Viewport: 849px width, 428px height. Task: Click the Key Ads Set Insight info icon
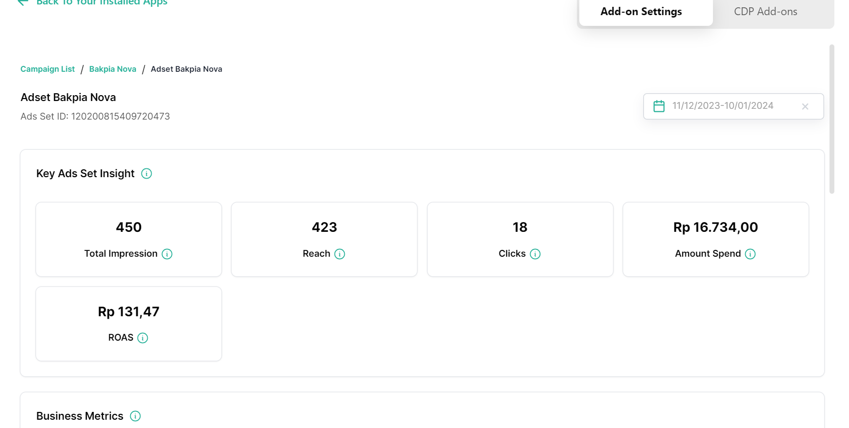click(146, 174)
